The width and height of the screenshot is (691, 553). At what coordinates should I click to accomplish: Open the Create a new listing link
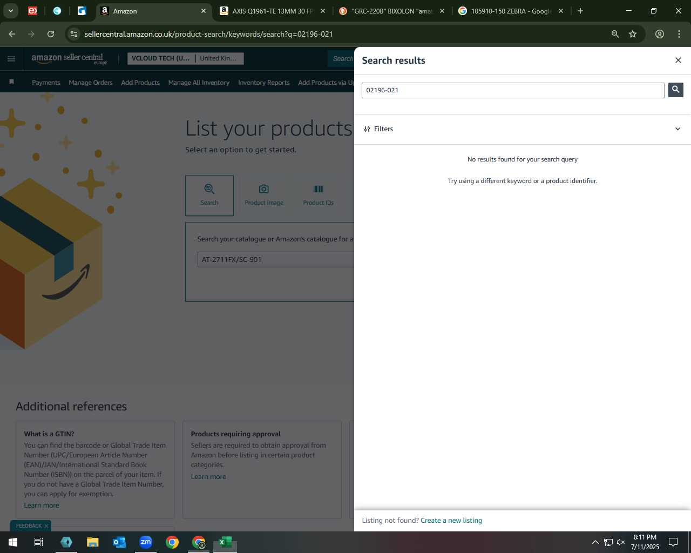coord(451,521)
